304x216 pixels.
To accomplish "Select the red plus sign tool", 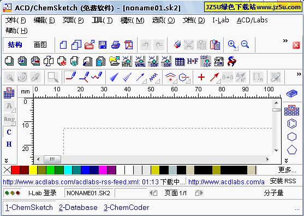I will click(201, 77).
